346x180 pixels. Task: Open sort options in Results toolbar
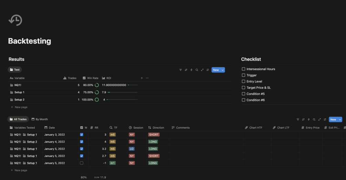186,70
